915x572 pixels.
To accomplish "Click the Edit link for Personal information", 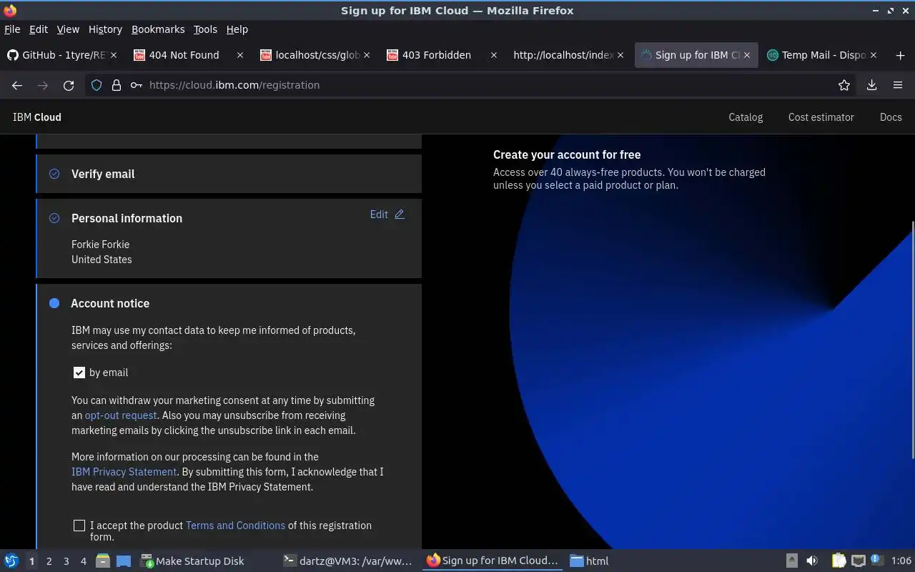I will [x=379, y=214].
